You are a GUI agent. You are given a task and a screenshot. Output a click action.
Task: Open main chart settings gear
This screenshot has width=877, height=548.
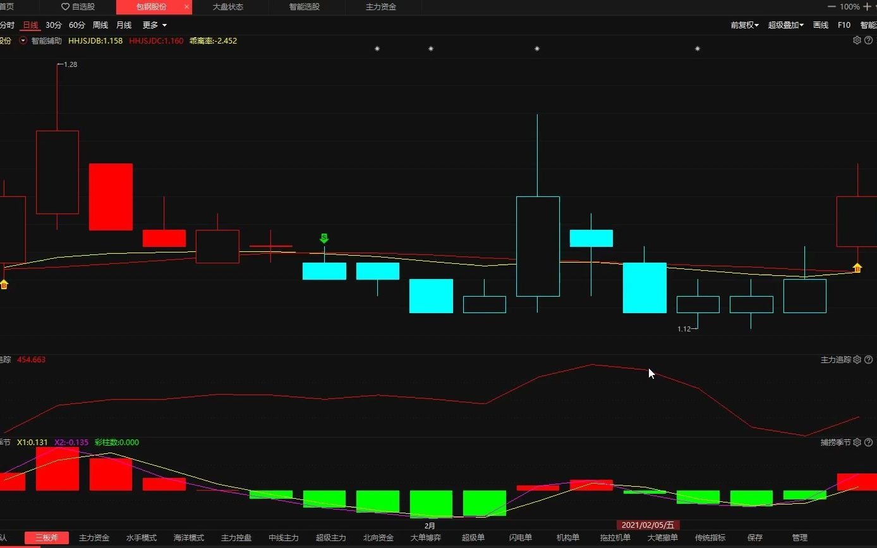pos(857,40)
